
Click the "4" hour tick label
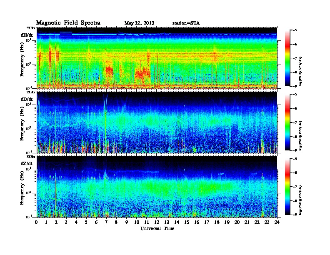click(76, 222)
